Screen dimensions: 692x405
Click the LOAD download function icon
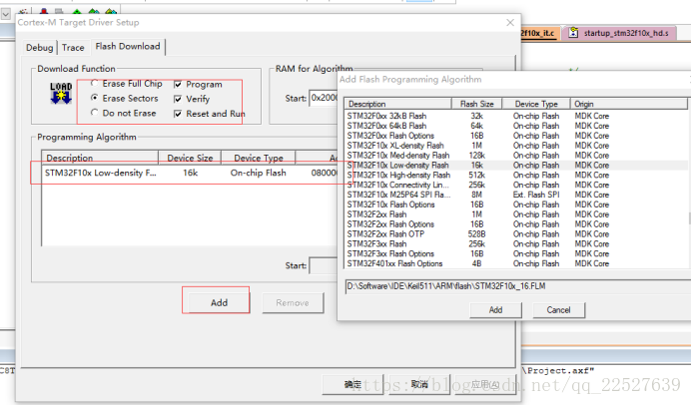point(61,93)
